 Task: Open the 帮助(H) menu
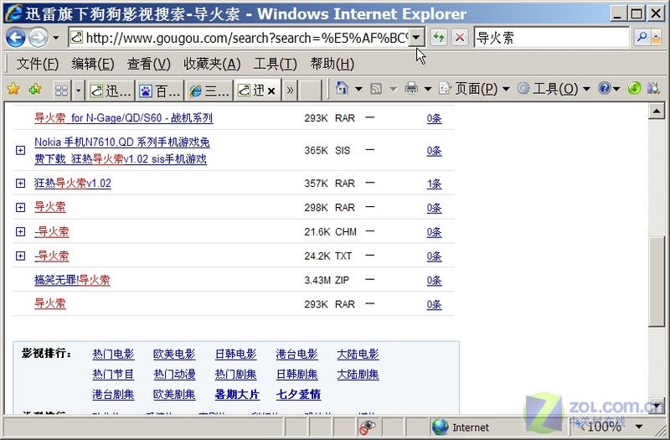tap(332, 65)
